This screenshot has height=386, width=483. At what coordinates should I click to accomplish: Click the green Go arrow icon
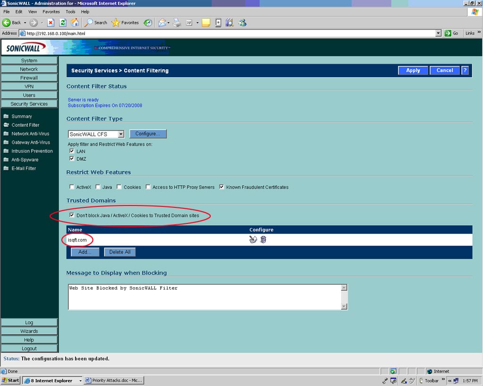coord(448,33)
